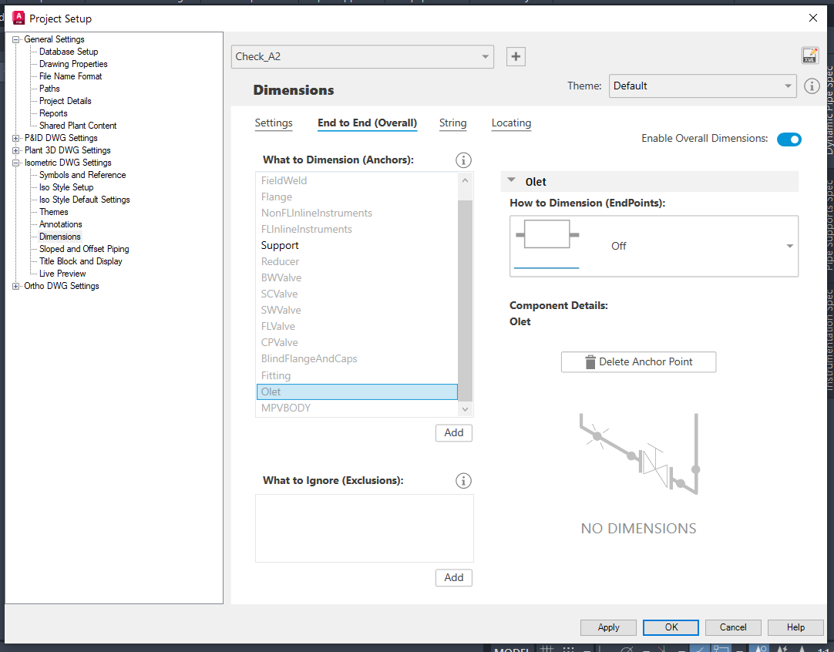Click the Exclusions info icon
Screen dimensions: 834x652
coord(463,481)
